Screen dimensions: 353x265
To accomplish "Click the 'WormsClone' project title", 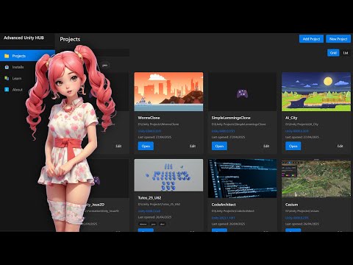I will coord(149,118).
